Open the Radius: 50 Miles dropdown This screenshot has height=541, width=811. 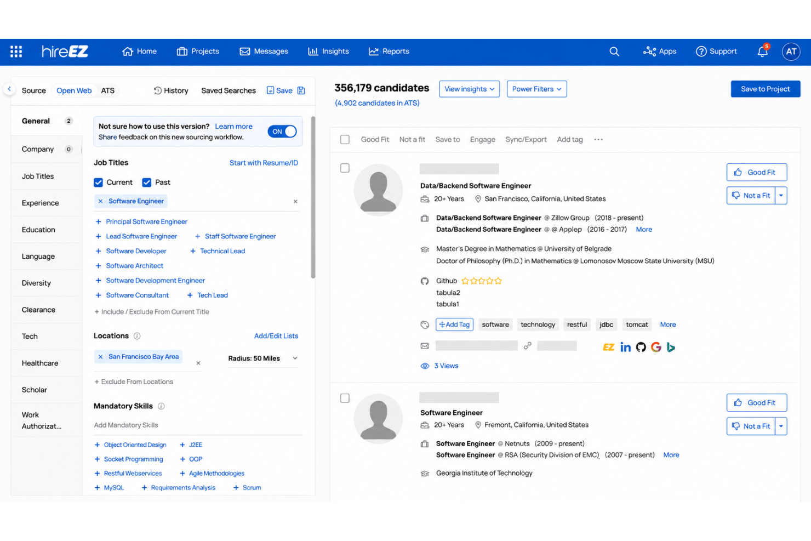[x=263, y=358]
